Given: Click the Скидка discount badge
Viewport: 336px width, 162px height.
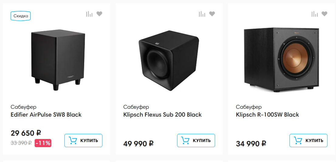Looking at the screenshot, I should click(21, 16).
